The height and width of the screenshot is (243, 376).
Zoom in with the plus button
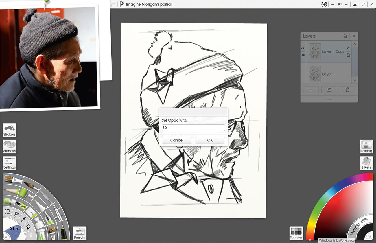click(x=346, y=4)
